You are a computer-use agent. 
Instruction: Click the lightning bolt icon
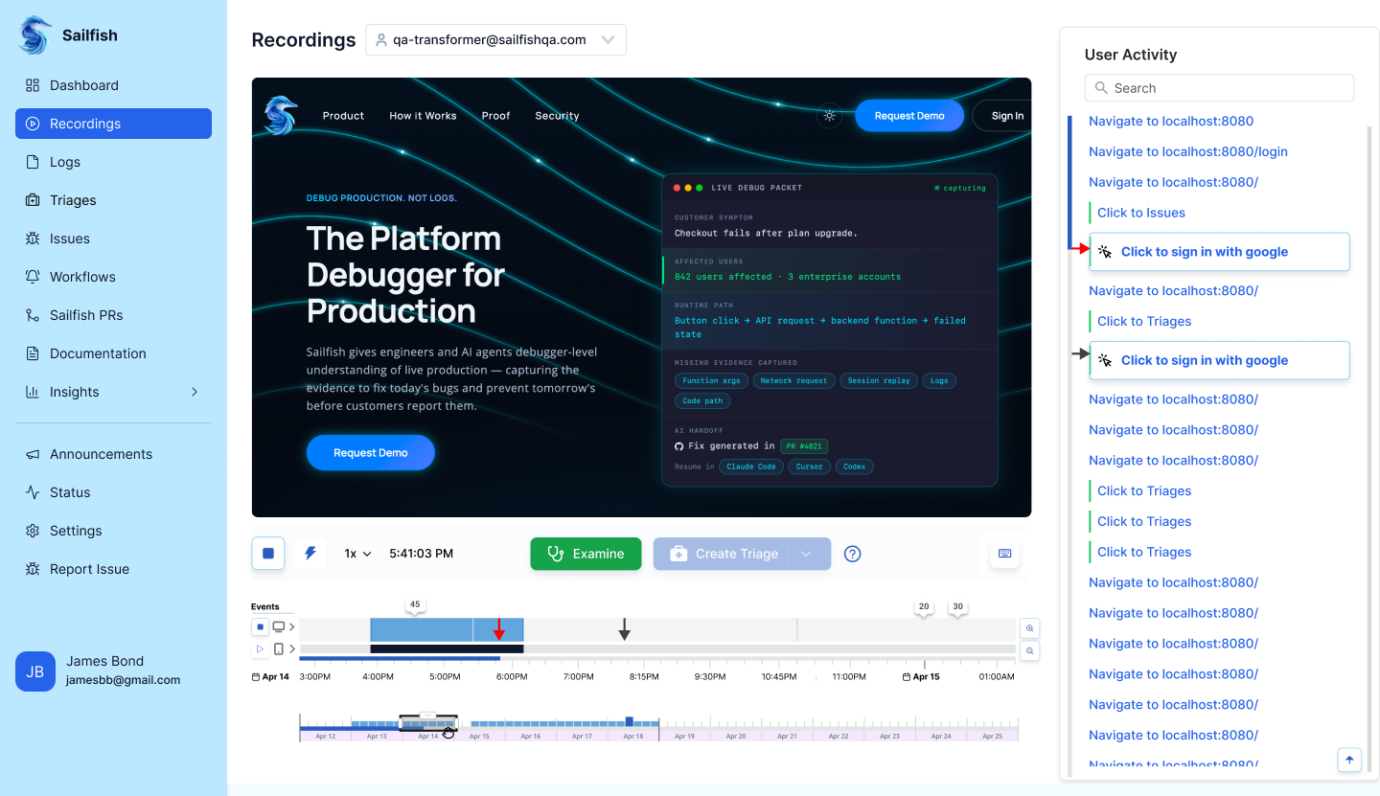[310, 554]
